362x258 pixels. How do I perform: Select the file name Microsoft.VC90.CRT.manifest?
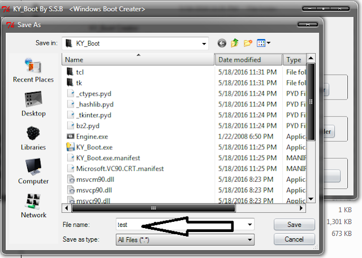120,169
